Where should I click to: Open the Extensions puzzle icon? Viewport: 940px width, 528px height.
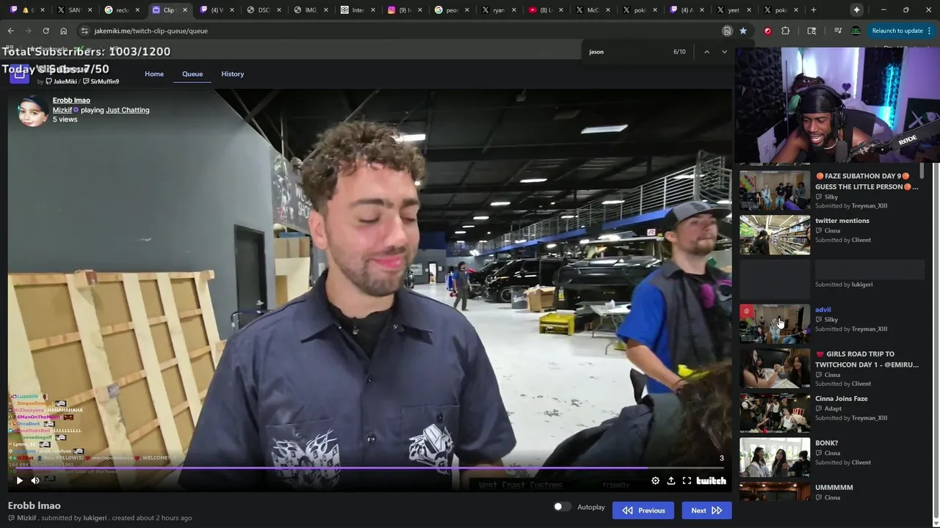785,31
